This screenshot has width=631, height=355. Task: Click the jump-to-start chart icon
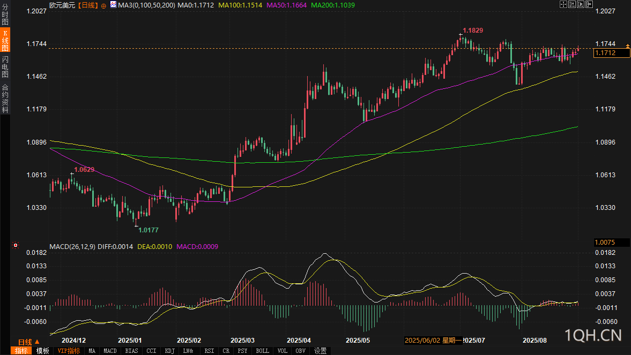pyautogui.click(x=572, y=4)
